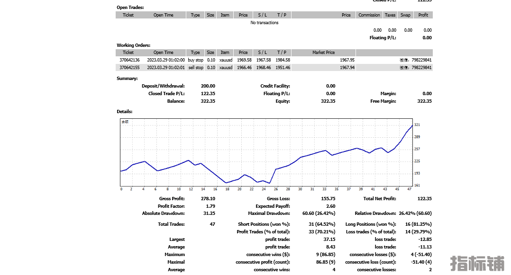Viewport: 511px width, 275px height.
Task: Click the 321 label on chart axis
Action: pos(417,124)
